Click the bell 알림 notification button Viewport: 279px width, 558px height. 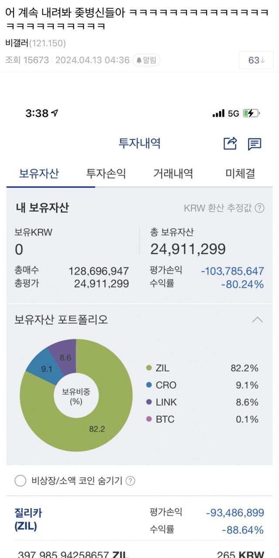pos(146,60)
